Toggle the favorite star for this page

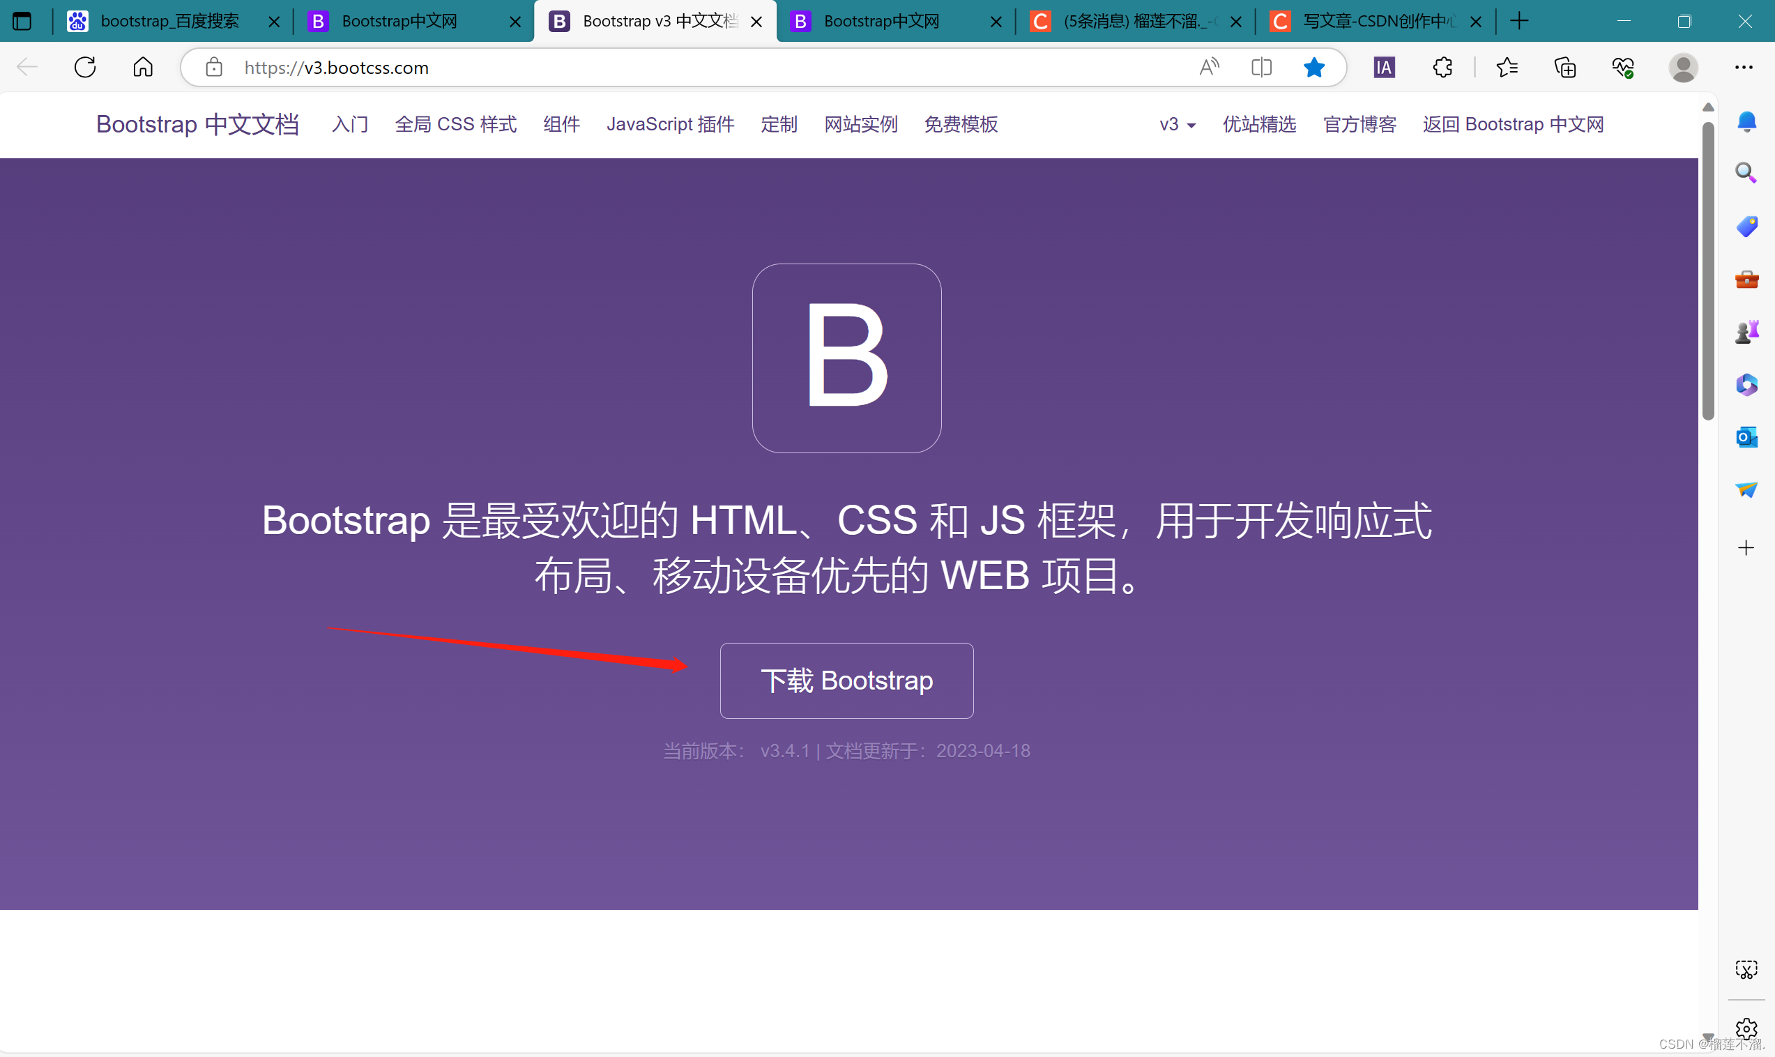point(1313,68)
